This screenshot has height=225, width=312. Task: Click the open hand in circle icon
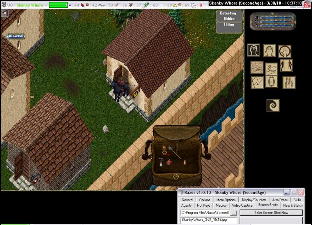tap(284, 51)
